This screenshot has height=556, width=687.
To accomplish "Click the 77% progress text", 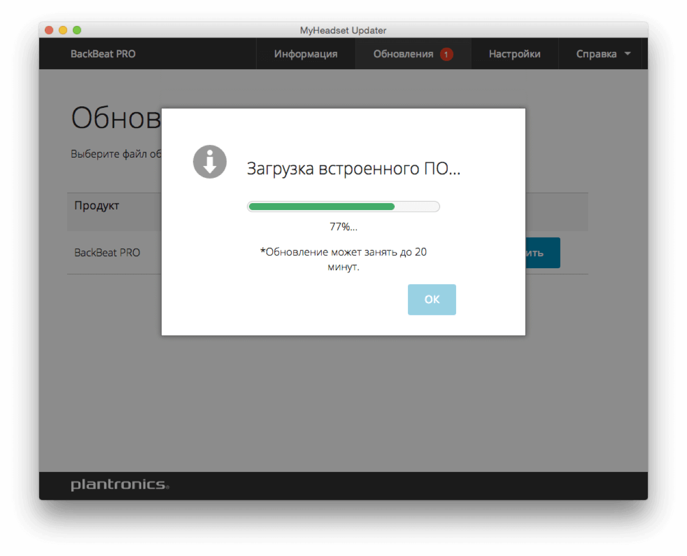I will (343, 227).
